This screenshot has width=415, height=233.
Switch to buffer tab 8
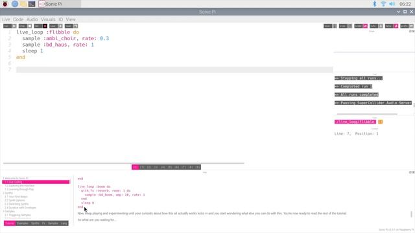[x=190, y=167]
